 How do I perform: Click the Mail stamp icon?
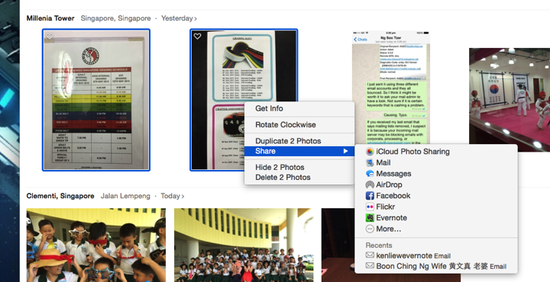click(370, 162)
